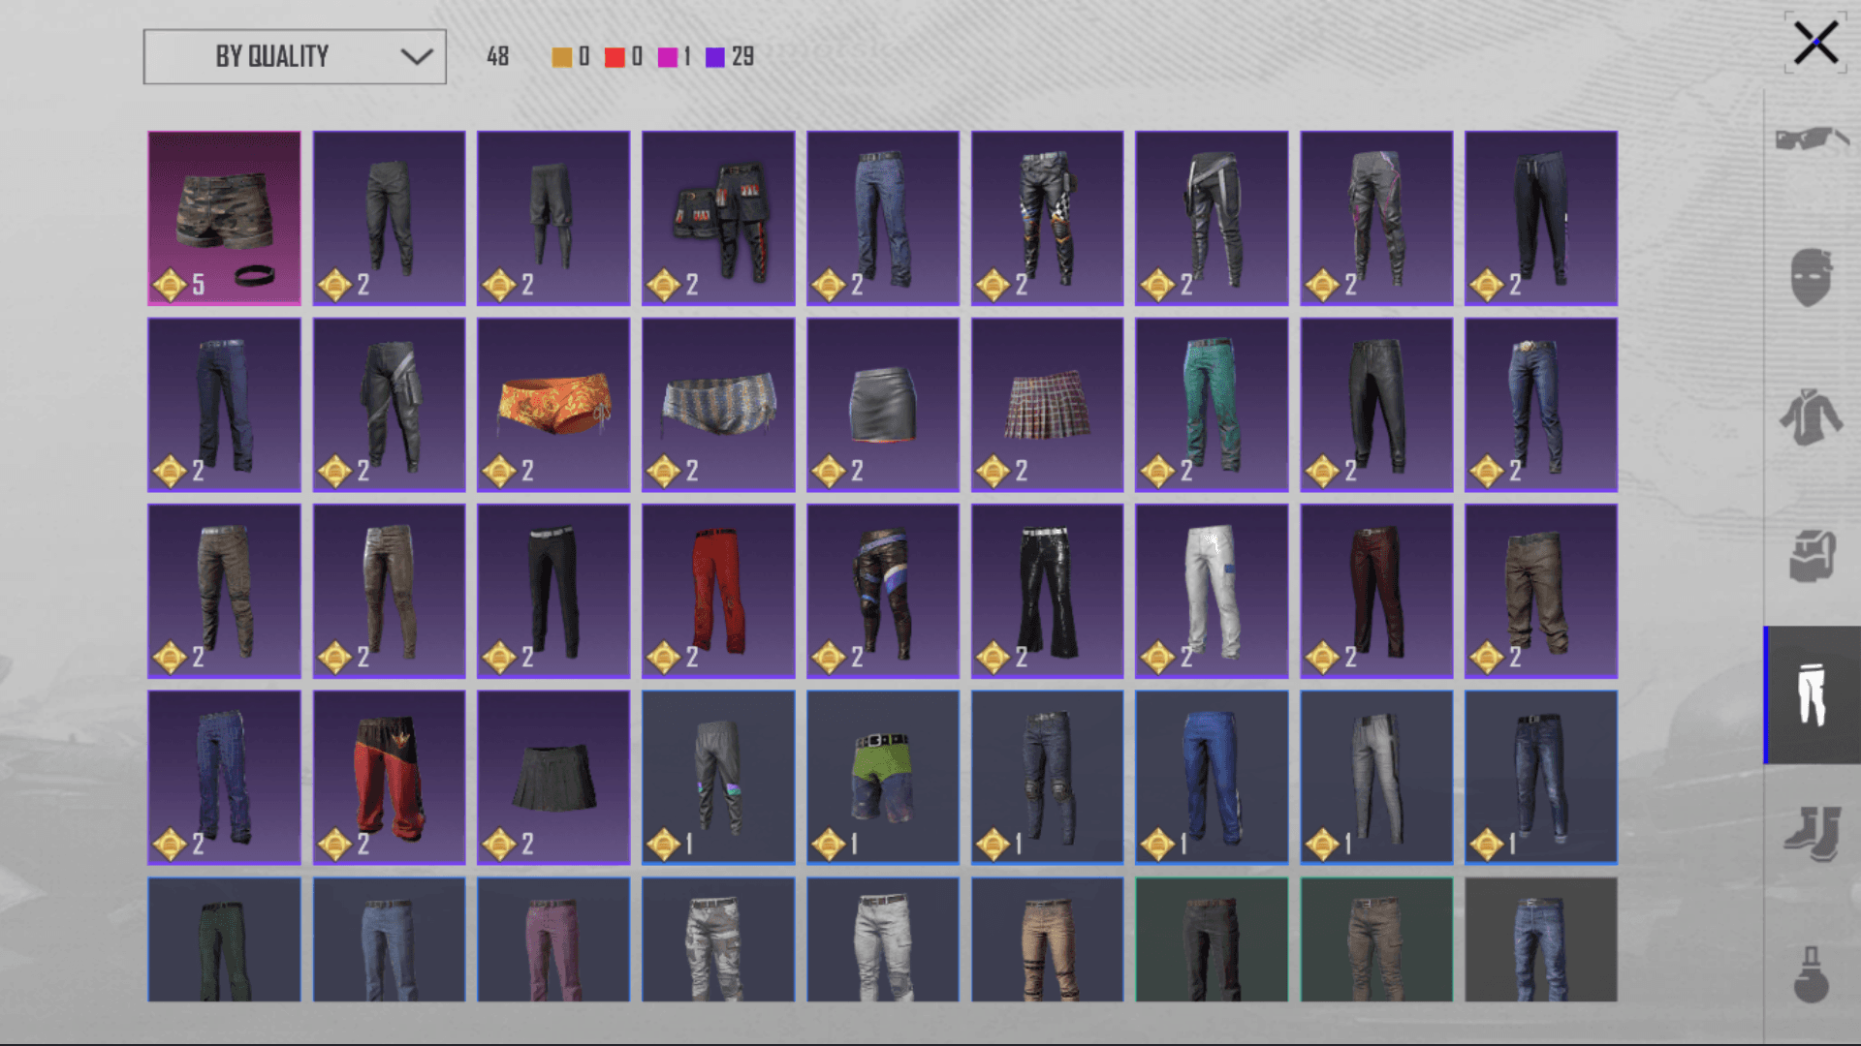The width and height of the screenshot is (1861, 1046).
Task: Select the camo shorts item worth 5
Action: point(224,218)
